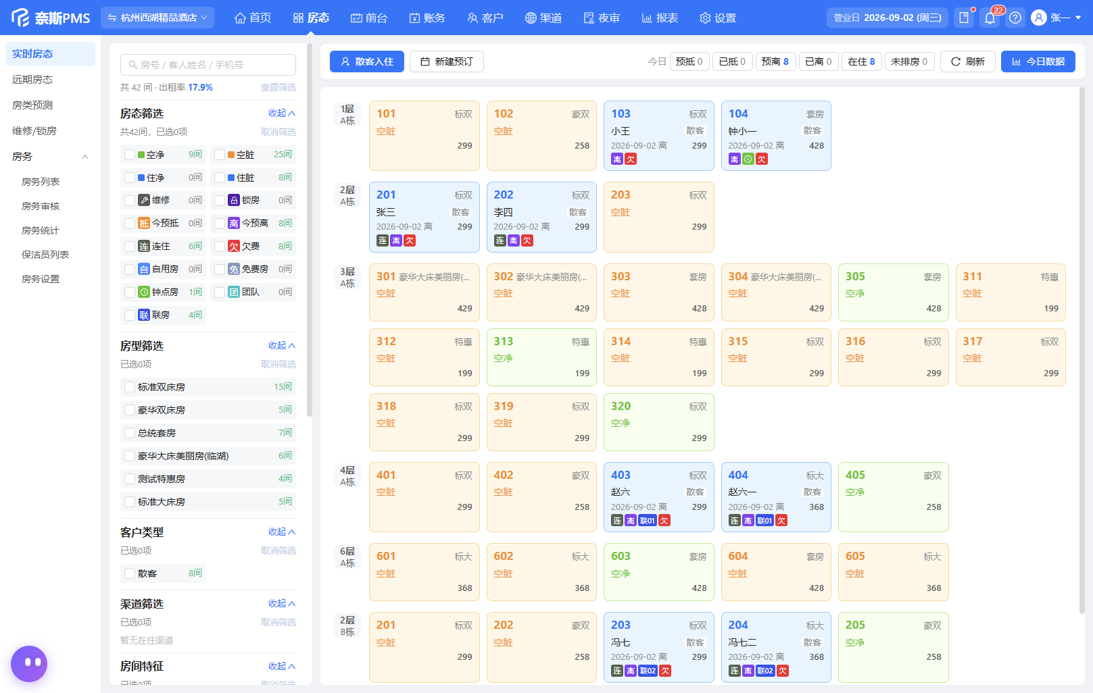Collapse the 渠道筛选 section
Image resolution: width=1093 pixels, height=693 pixels.
coord(282,603)
